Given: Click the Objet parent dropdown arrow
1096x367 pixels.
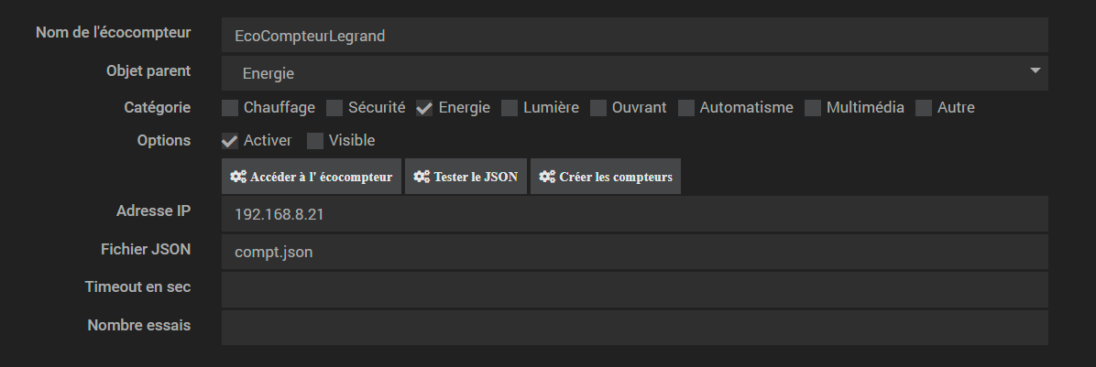Looking at the screenshot, I should point(1036,70).
